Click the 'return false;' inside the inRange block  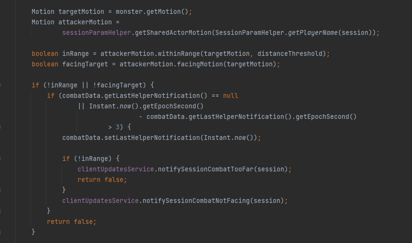coord(102,180)
